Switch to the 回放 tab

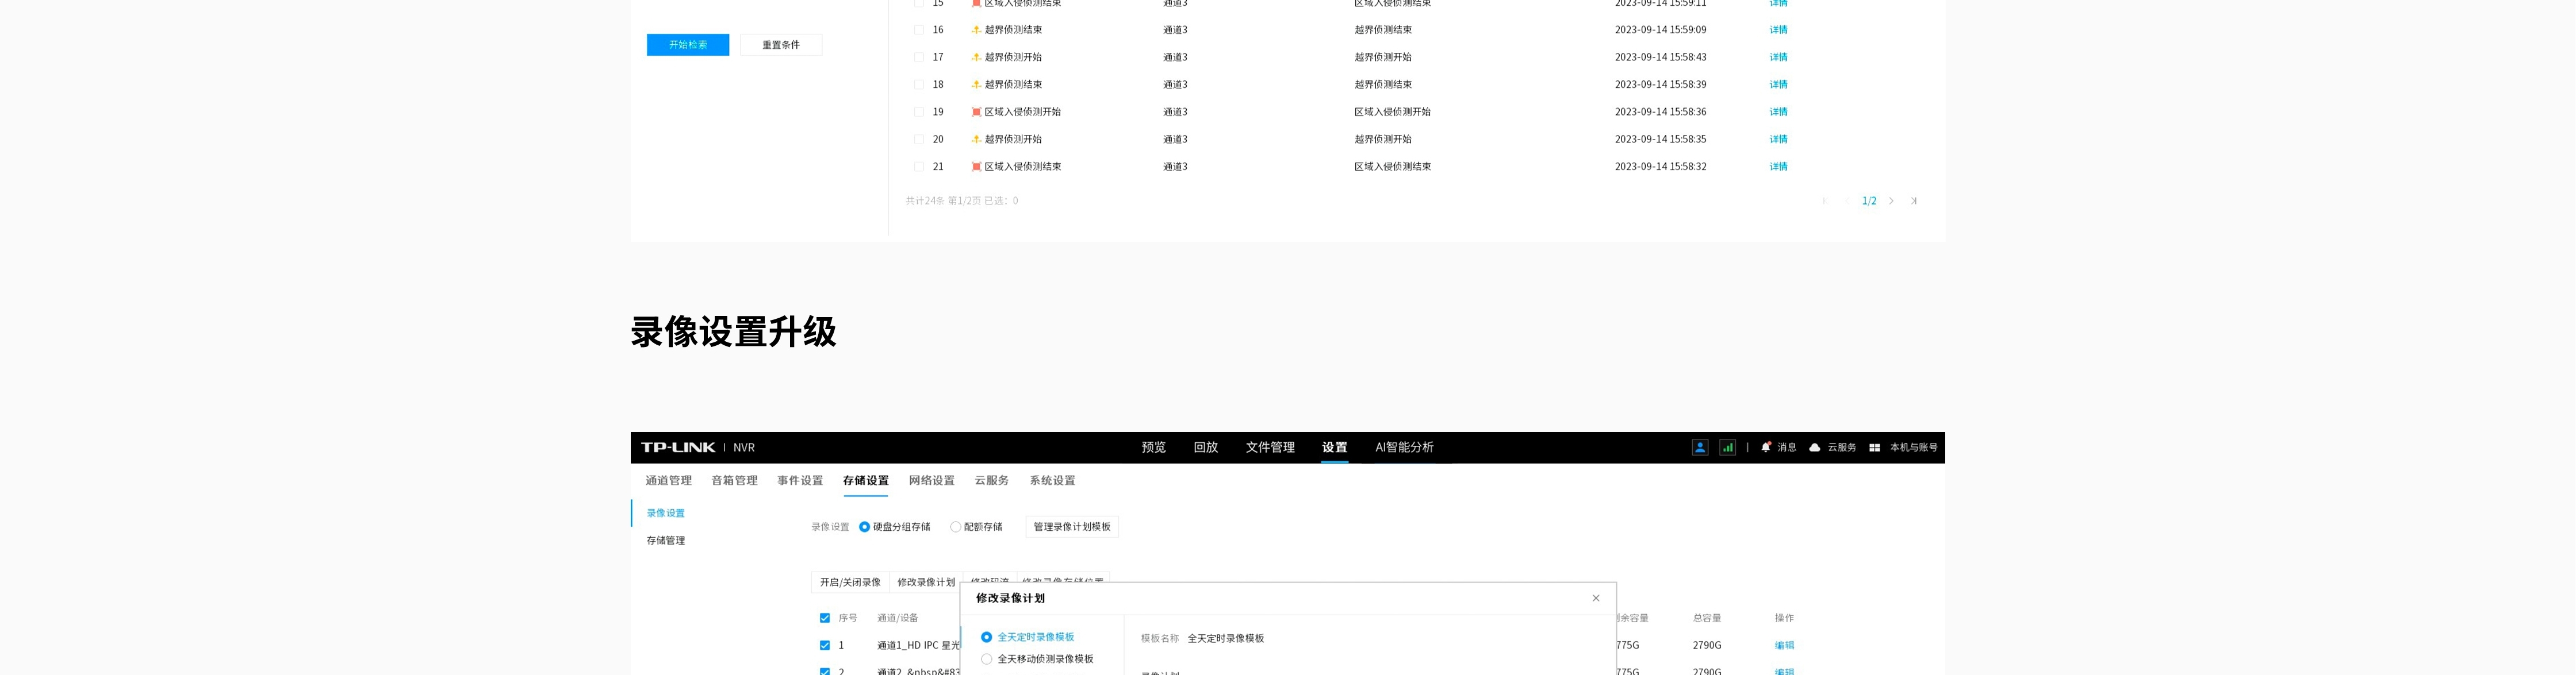(1206, 448)
